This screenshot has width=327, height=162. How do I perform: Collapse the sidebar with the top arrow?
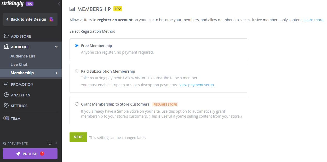(59, 4)
